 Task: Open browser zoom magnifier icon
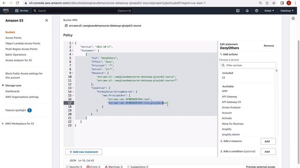260,3
